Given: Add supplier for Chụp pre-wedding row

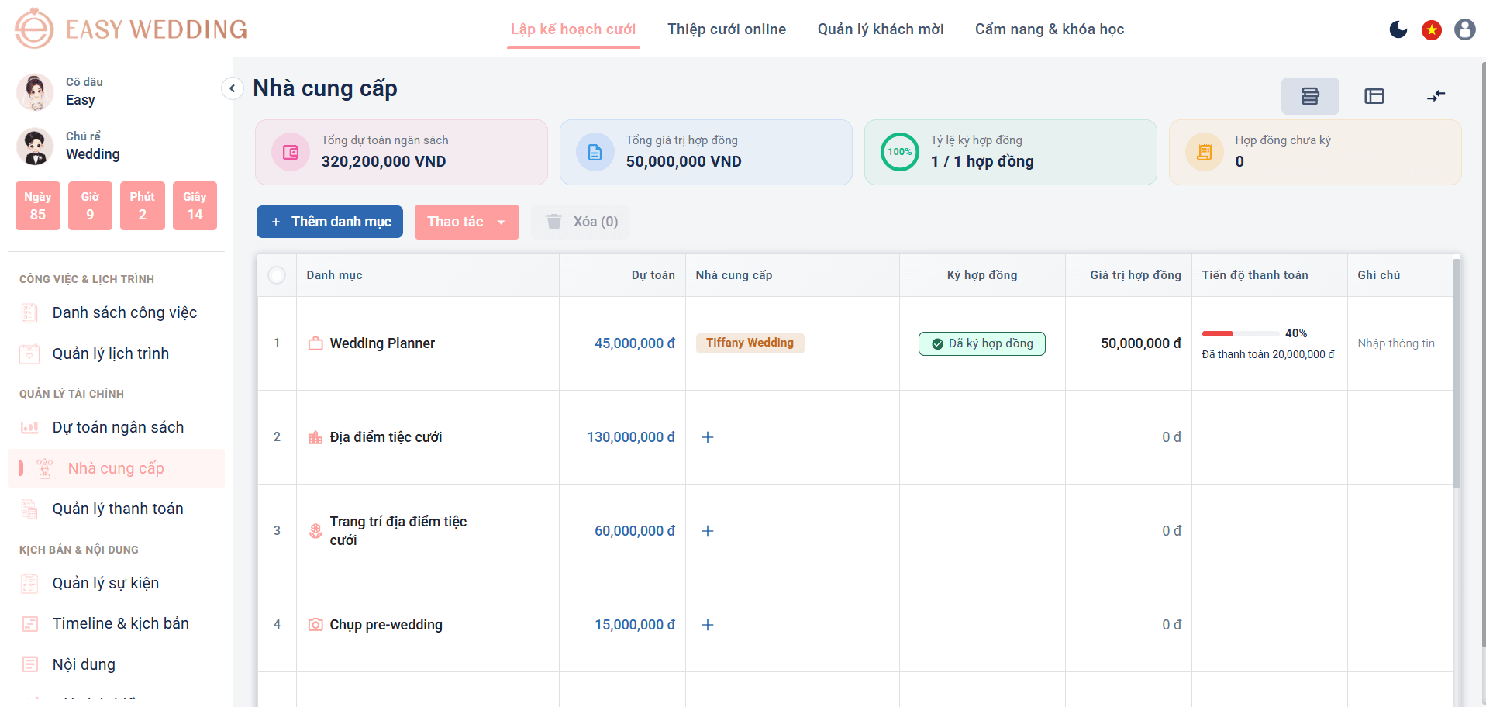Looking at the screenshot, I should coord(708,625).
